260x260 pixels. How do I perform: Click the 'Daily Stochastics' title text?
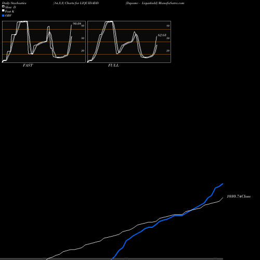[x=14, y=3]
